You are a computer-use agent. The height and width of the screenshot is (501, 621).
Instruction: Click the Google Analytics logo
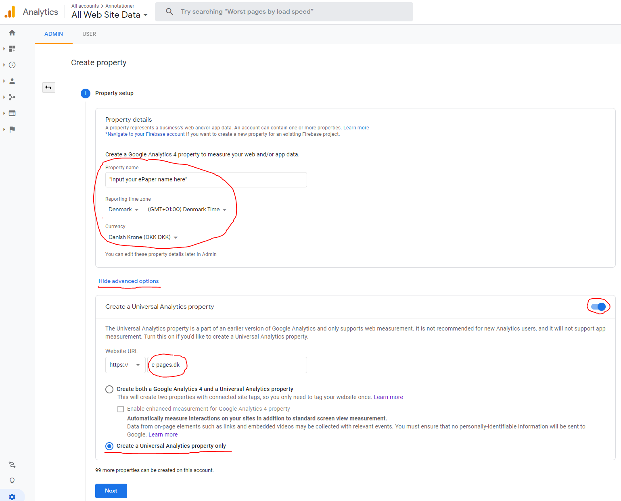pos(10,12)
